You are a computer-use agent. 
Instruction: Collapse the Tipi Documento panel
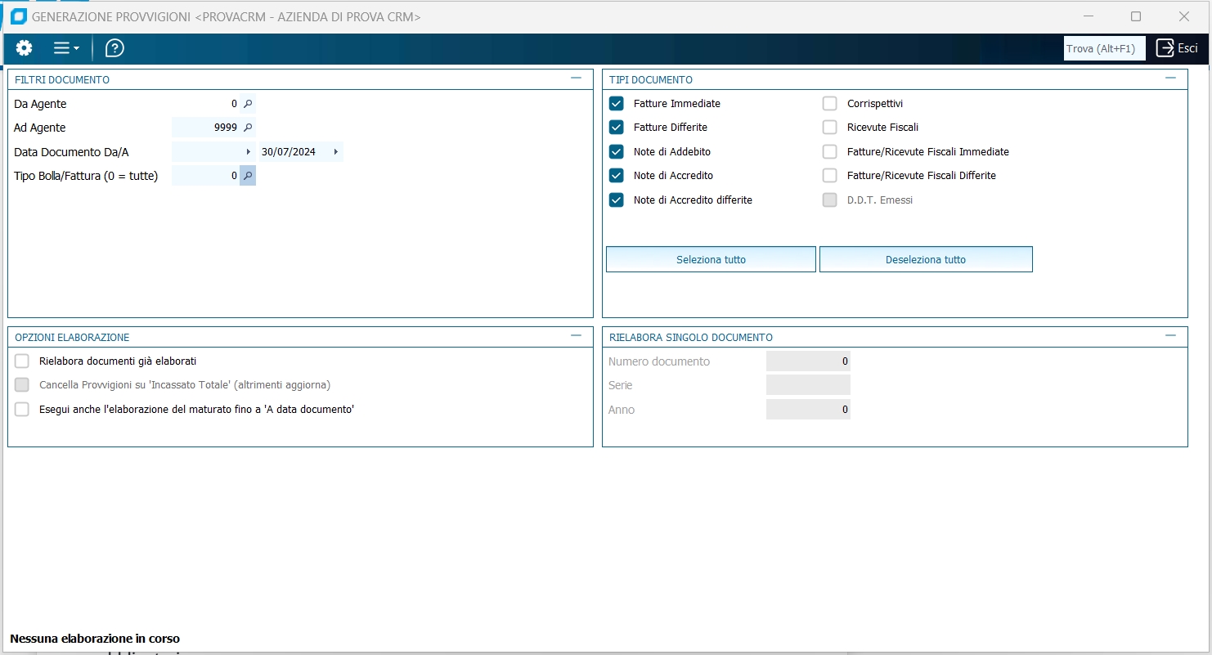(x=1170, y=79)
